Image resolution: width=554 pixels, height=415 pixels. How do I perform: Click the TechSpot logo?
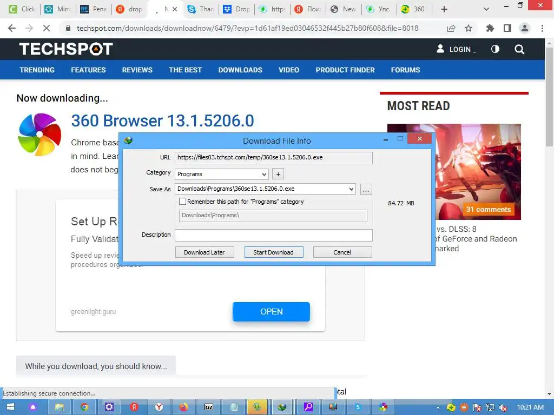pyautogui.click(x=66, y=49)
